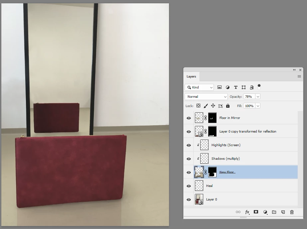Create a new layer icon

pos(283,212)
